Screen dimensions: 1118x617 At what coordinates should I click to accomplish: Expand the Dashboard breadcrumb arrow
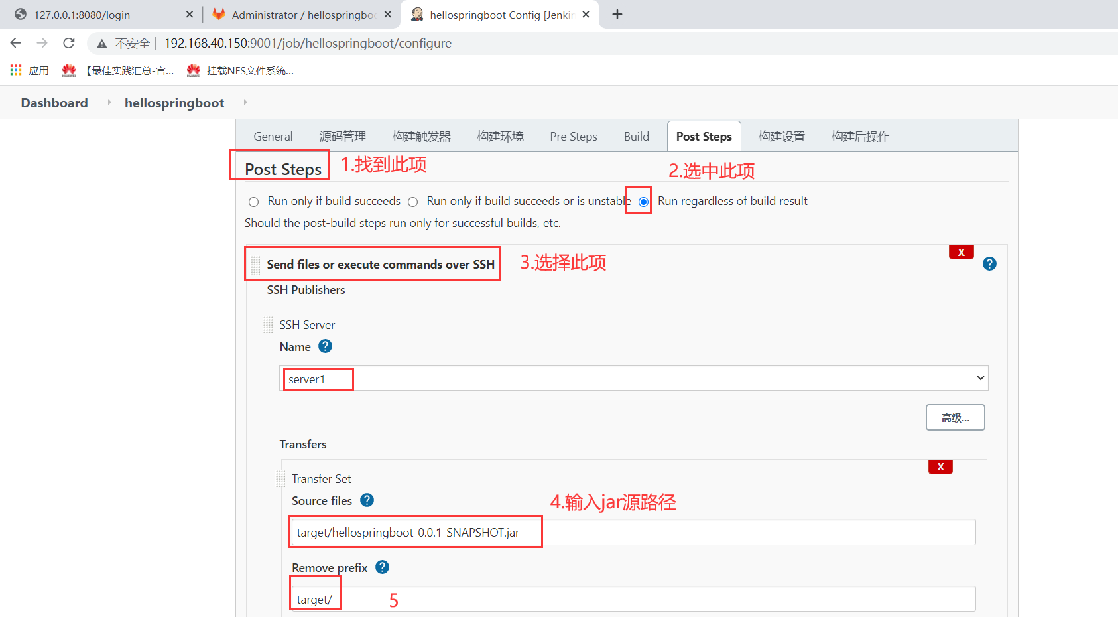pos(109,102)
